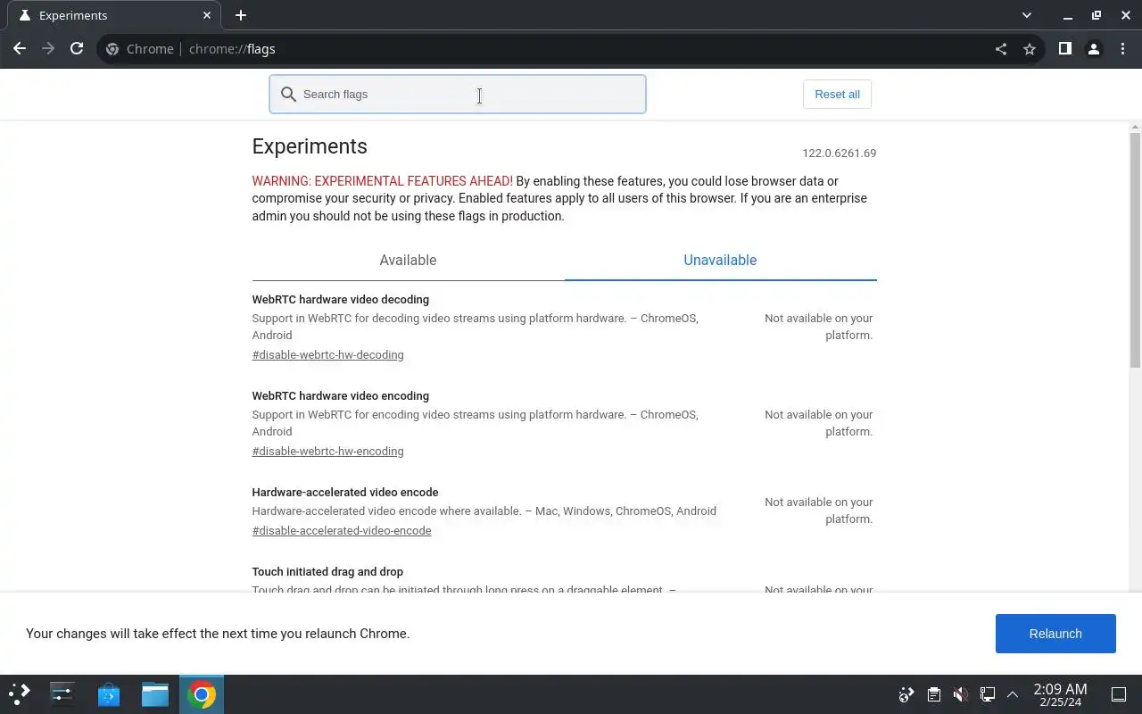Image resolution: width=1142 pixels, height=714 pixels.
Task: Open the #disable-webrtc-hw-decoding link
Action: pos(327,355)
